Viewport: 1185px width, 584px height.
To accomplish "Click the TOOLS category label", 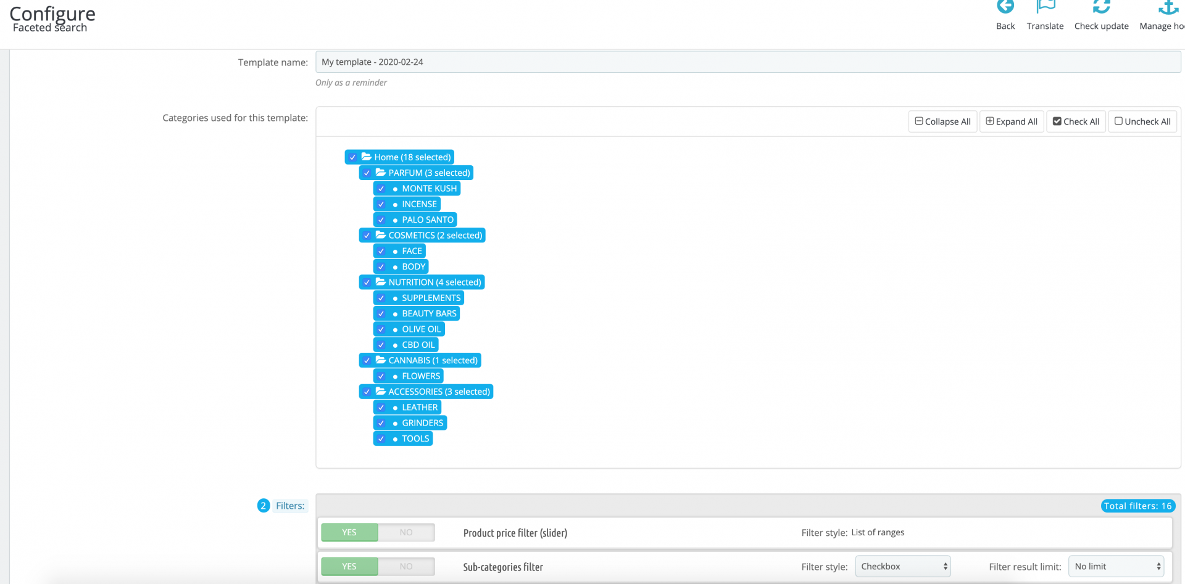I will pos(415,438).
